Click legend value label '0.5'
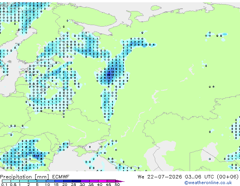 pyautogui.click(x=13, y=184)
